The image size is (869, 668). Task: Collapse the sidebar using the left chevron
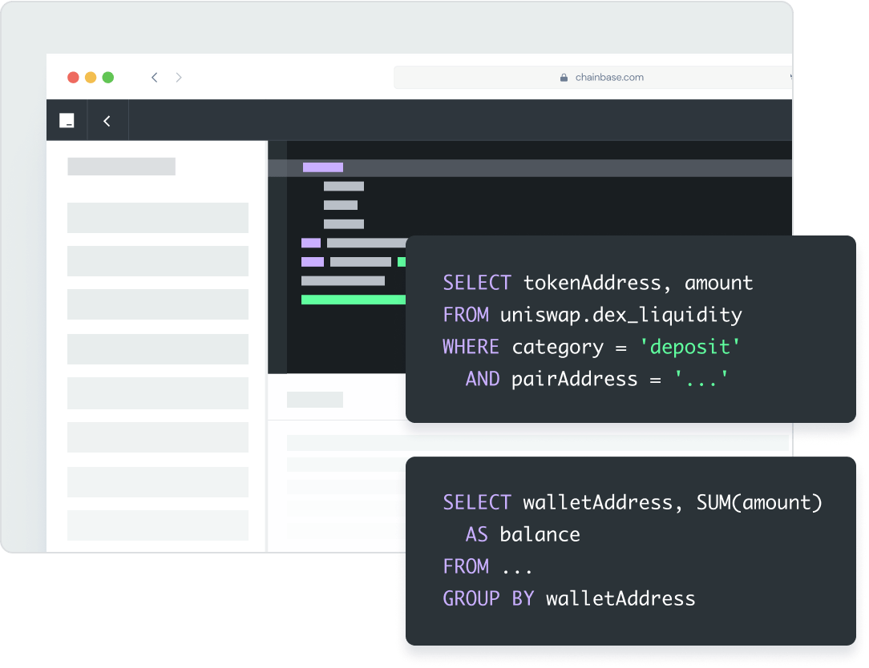tap(107, 120)
